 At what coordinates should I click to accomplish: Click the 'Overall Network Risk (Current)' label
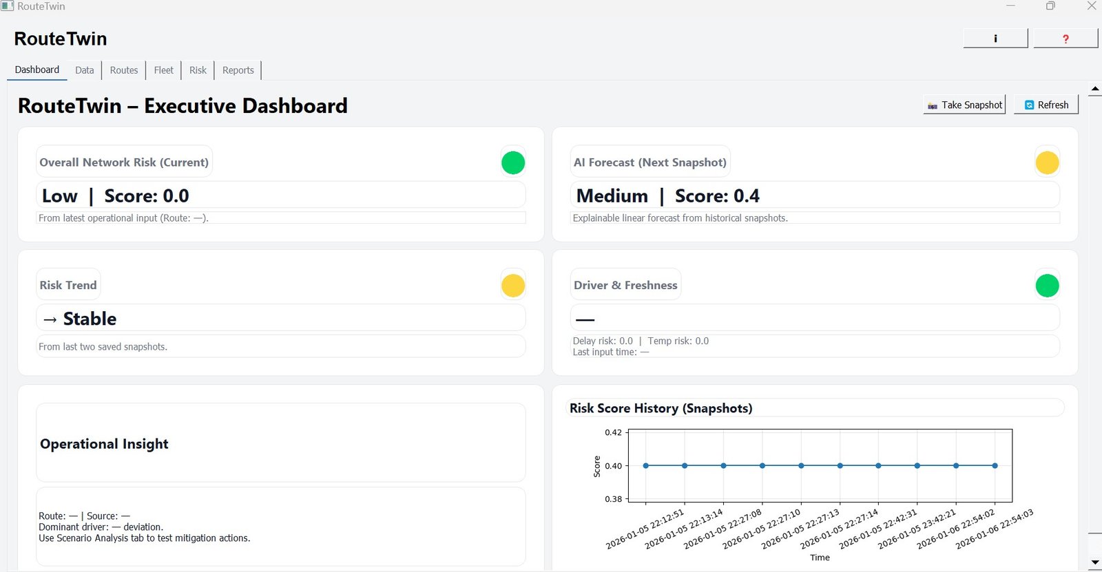tap(124, 162)
